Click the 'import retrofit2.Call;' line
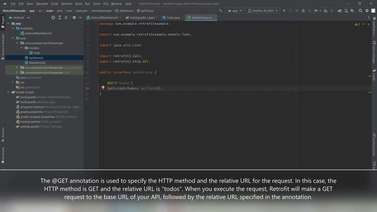This screenshot has width=377, height=212. tap(121, 56)
